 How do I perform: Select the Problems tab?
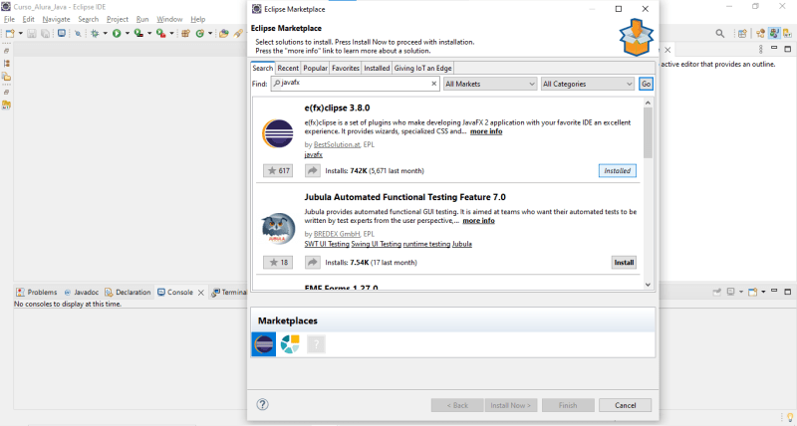click(37, 292)
